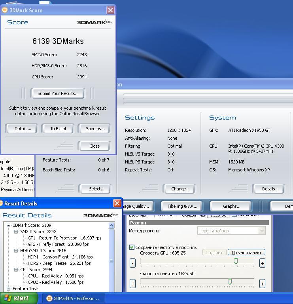Open 3DMark06 Professional taskbar item
The width and height of the screenshot is (293, 304).
tap(74, 298)
